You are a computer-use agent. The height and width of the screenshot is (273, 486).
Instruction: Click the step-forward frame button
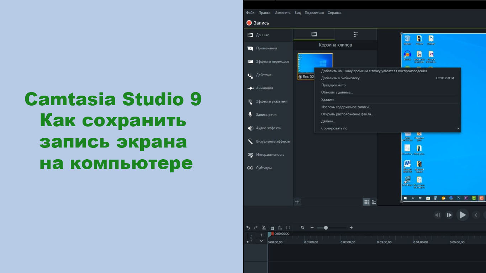[x=449, y=215]
